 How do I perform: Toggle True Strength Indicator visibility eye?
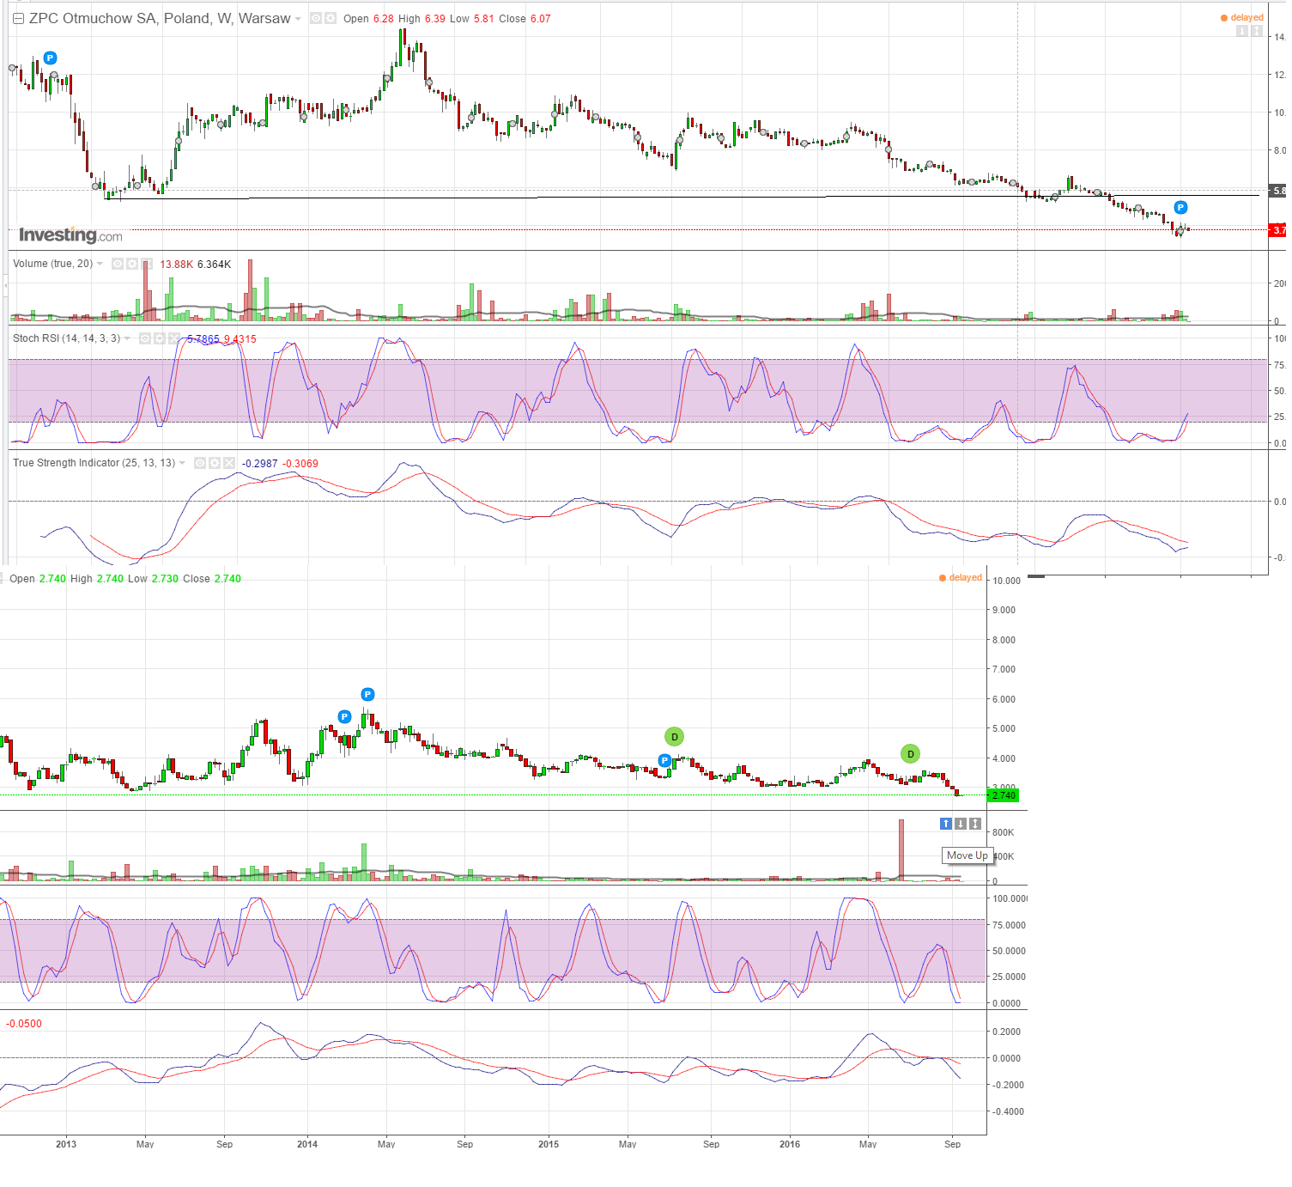pyautogui.click(x=200, y=463)
